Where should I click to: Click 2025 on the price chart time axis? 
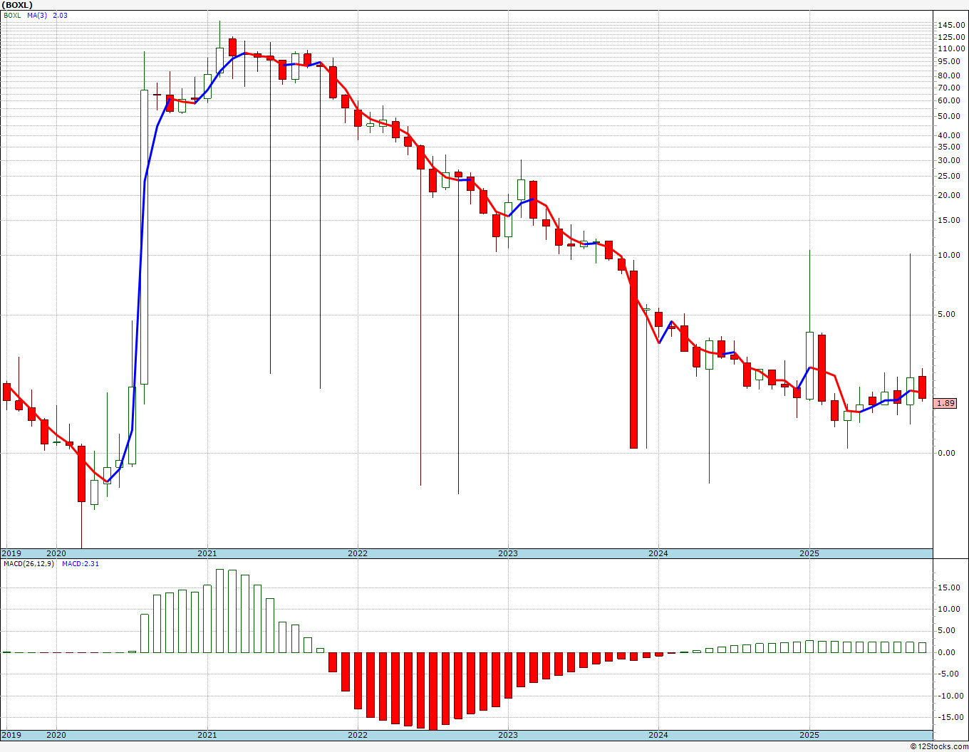(809, 553)
